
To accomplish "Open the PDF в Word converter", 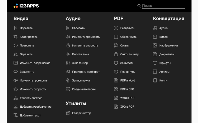I will [127, 81].
